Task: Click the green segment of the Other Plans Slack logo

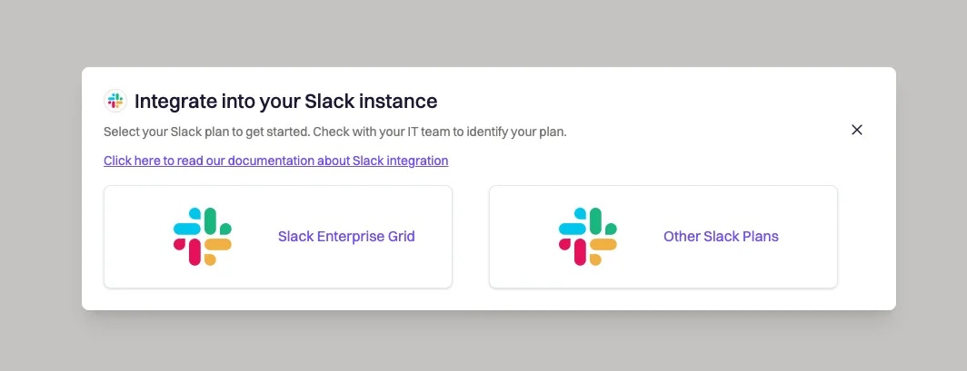Action: click(x=596, y=221)
